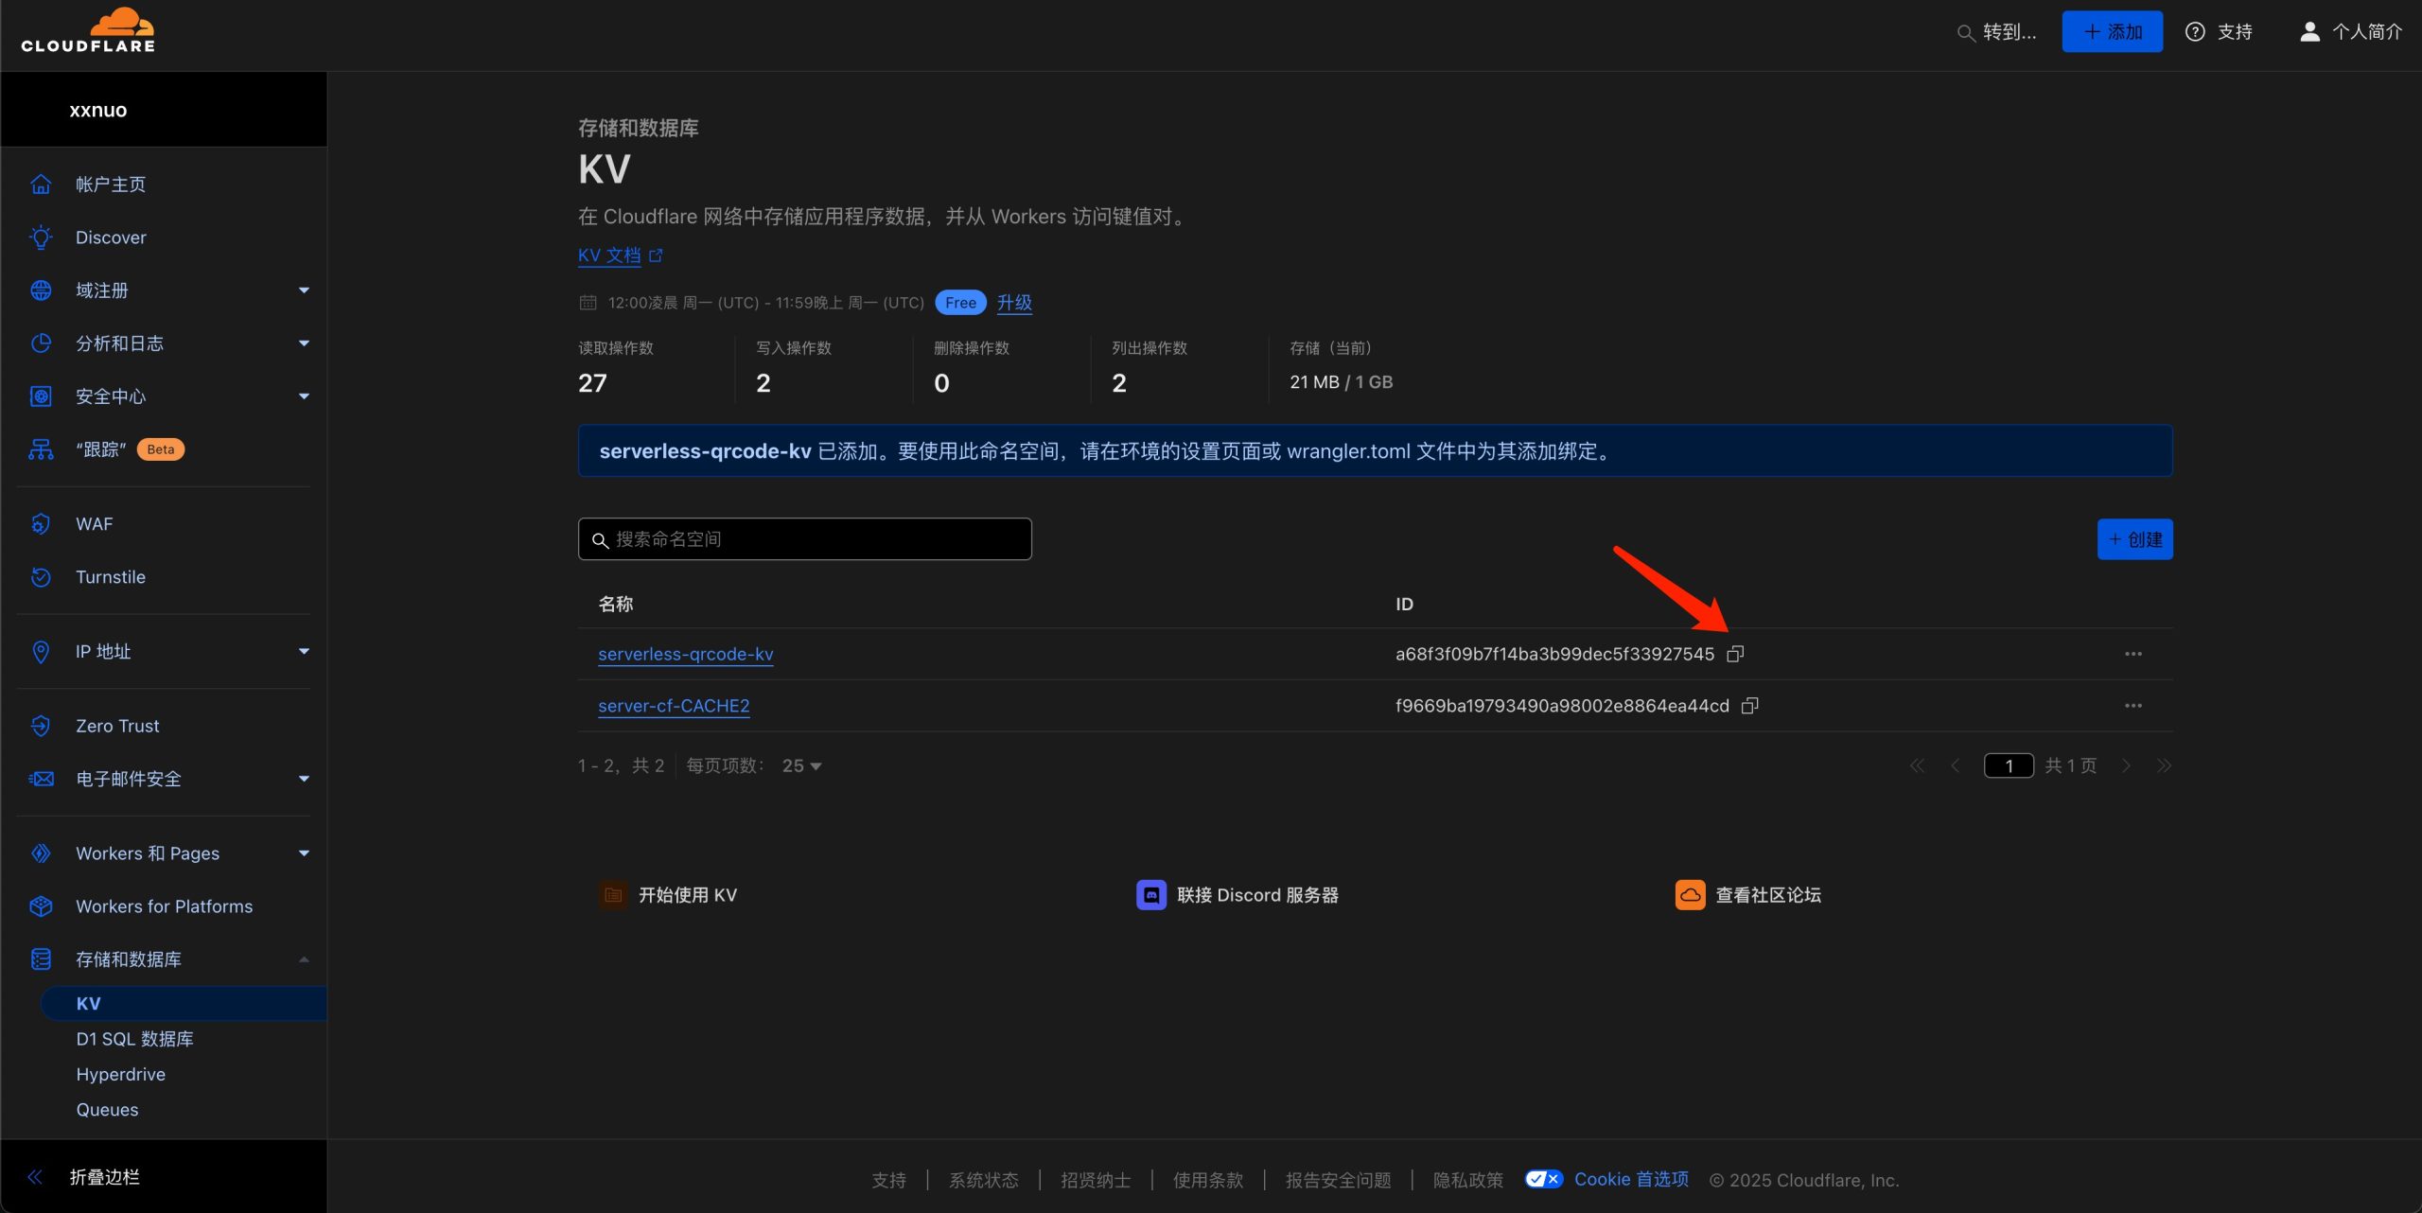Image resolution: width=2422 pixels, height=1213 pixels.
Task: Click the 创建 button
Action: [x=2134, y=539]
